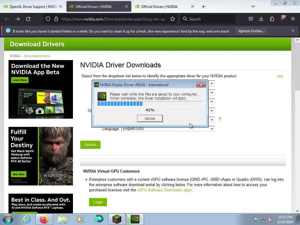Click the muted volume speaker tray icon
The image size is (300, 225).
[270, 220]
